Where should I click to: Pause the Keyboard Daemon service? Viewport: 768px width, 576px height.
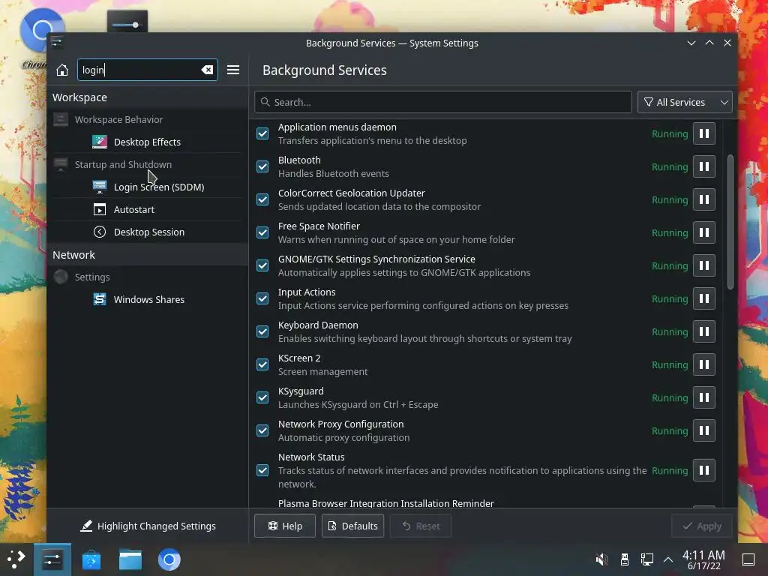[703, 331]
